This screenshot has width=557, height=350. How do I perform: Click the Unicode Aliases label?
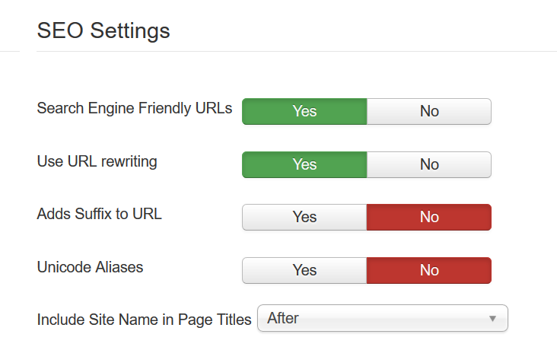90,267
